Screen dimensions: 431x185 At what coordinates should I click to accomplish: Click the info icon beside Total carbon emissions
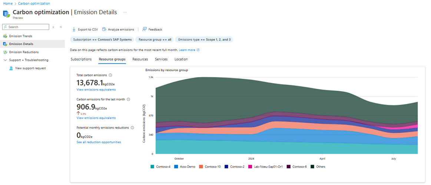[110, 75]
